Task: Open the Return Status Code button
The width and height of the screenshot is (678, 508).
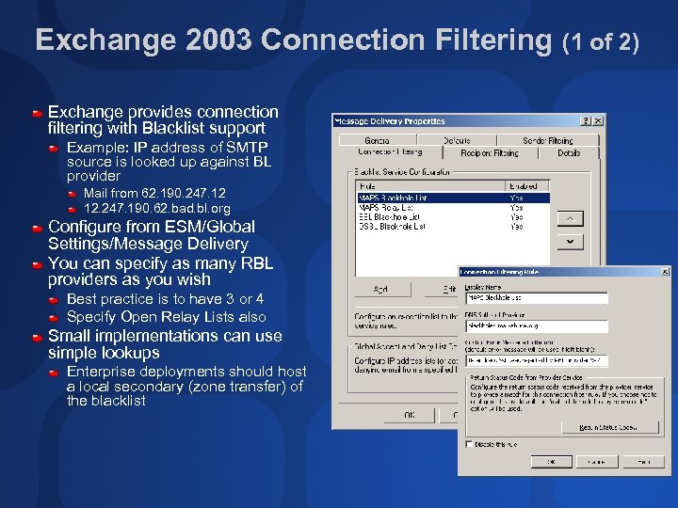Action: [609, 427]
